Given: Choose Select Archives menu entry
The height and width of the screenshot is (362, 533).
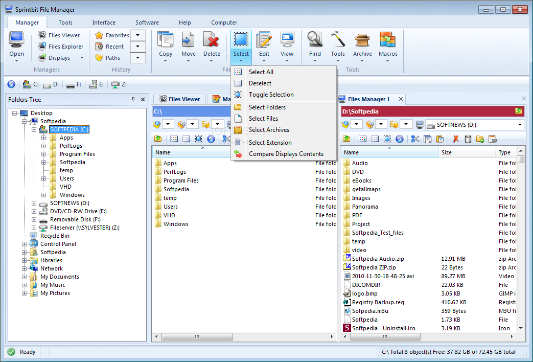Looking at the screenshot, I should 284,130.
